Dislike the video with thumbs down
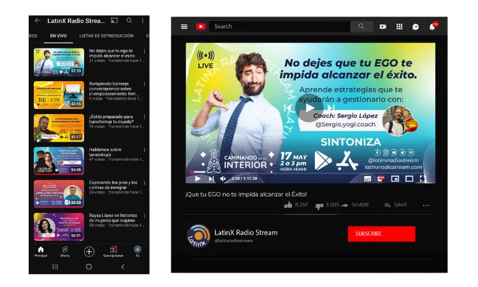The image size is (478, 287). coord(319,206)
